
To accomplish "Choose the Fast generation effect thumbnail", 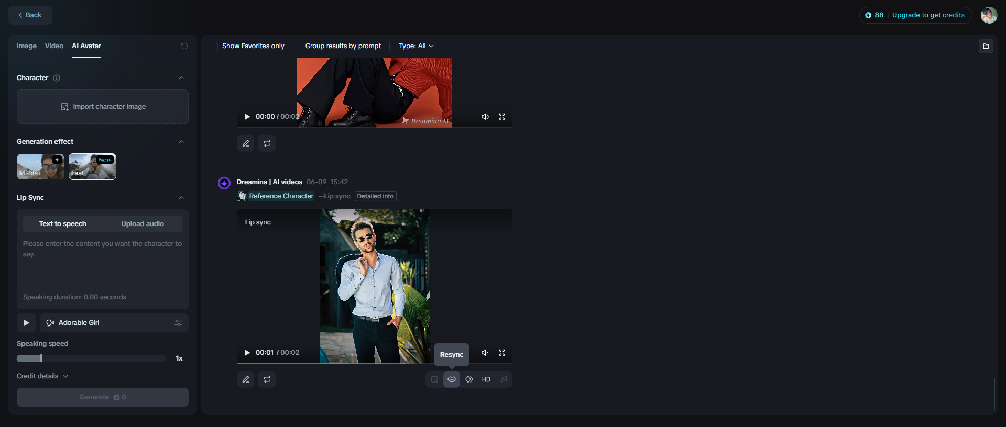I will tap(92, 167).
